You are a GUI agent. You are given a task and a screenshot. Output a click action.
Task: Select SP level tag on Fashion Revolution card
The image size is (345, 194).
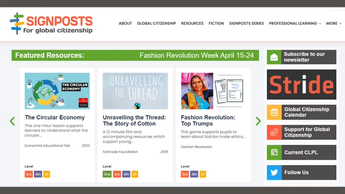pyautogui.click(x=202, y=174)
